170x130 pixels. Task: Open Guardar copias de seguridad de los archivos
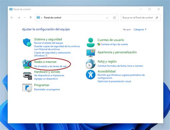[x=57, y=48]
